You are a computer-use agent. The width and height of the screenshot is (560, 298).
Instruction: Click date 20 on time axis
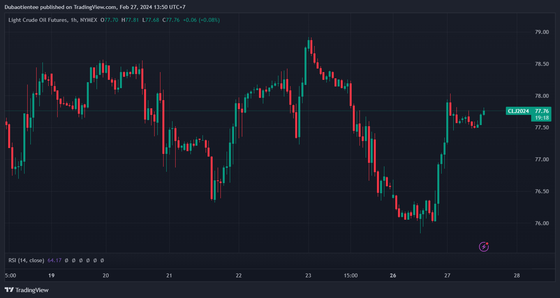click(106, 276)
